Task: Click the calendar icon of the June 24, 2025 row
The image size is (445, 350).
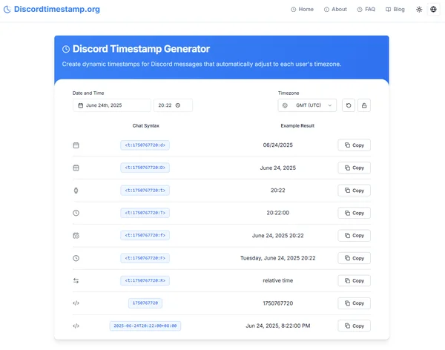Action: [x=76, y=168]
